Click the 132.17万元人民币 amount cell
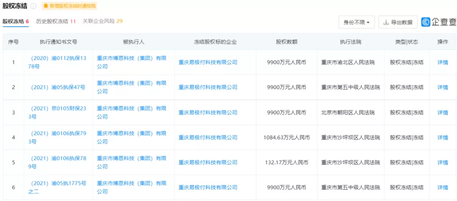Viewport: 457px width, 201px height. [x=286, y=163]
